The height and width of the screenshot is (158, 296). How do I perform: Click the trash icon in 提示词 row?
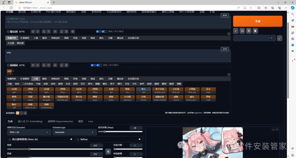point(66,32)
